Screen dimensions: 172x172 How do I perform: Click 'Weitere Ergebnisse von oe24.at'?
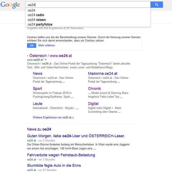[53, 117]
